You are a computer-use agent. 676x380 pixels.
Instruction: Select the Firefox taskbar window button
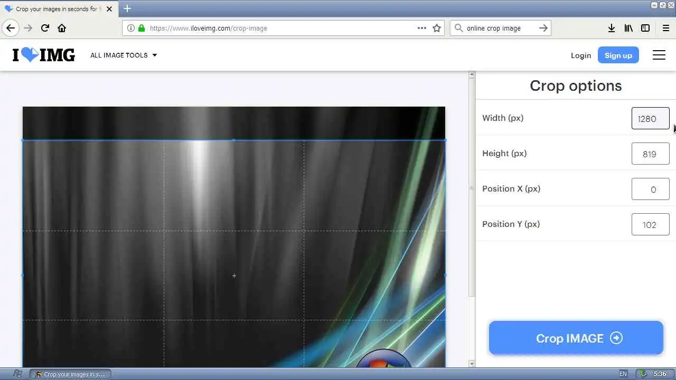pyautogui.click(x=70, y=374)
